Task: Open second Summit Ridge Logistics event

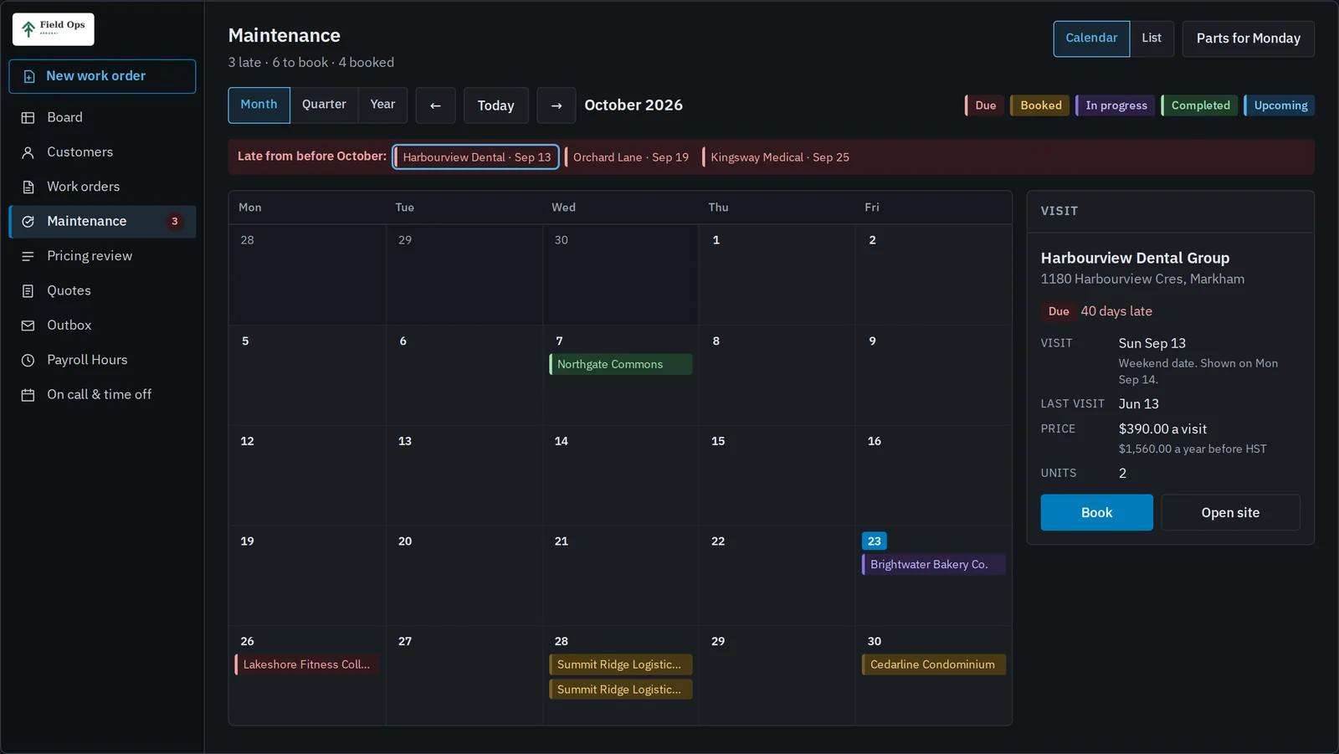Action: 621,690
